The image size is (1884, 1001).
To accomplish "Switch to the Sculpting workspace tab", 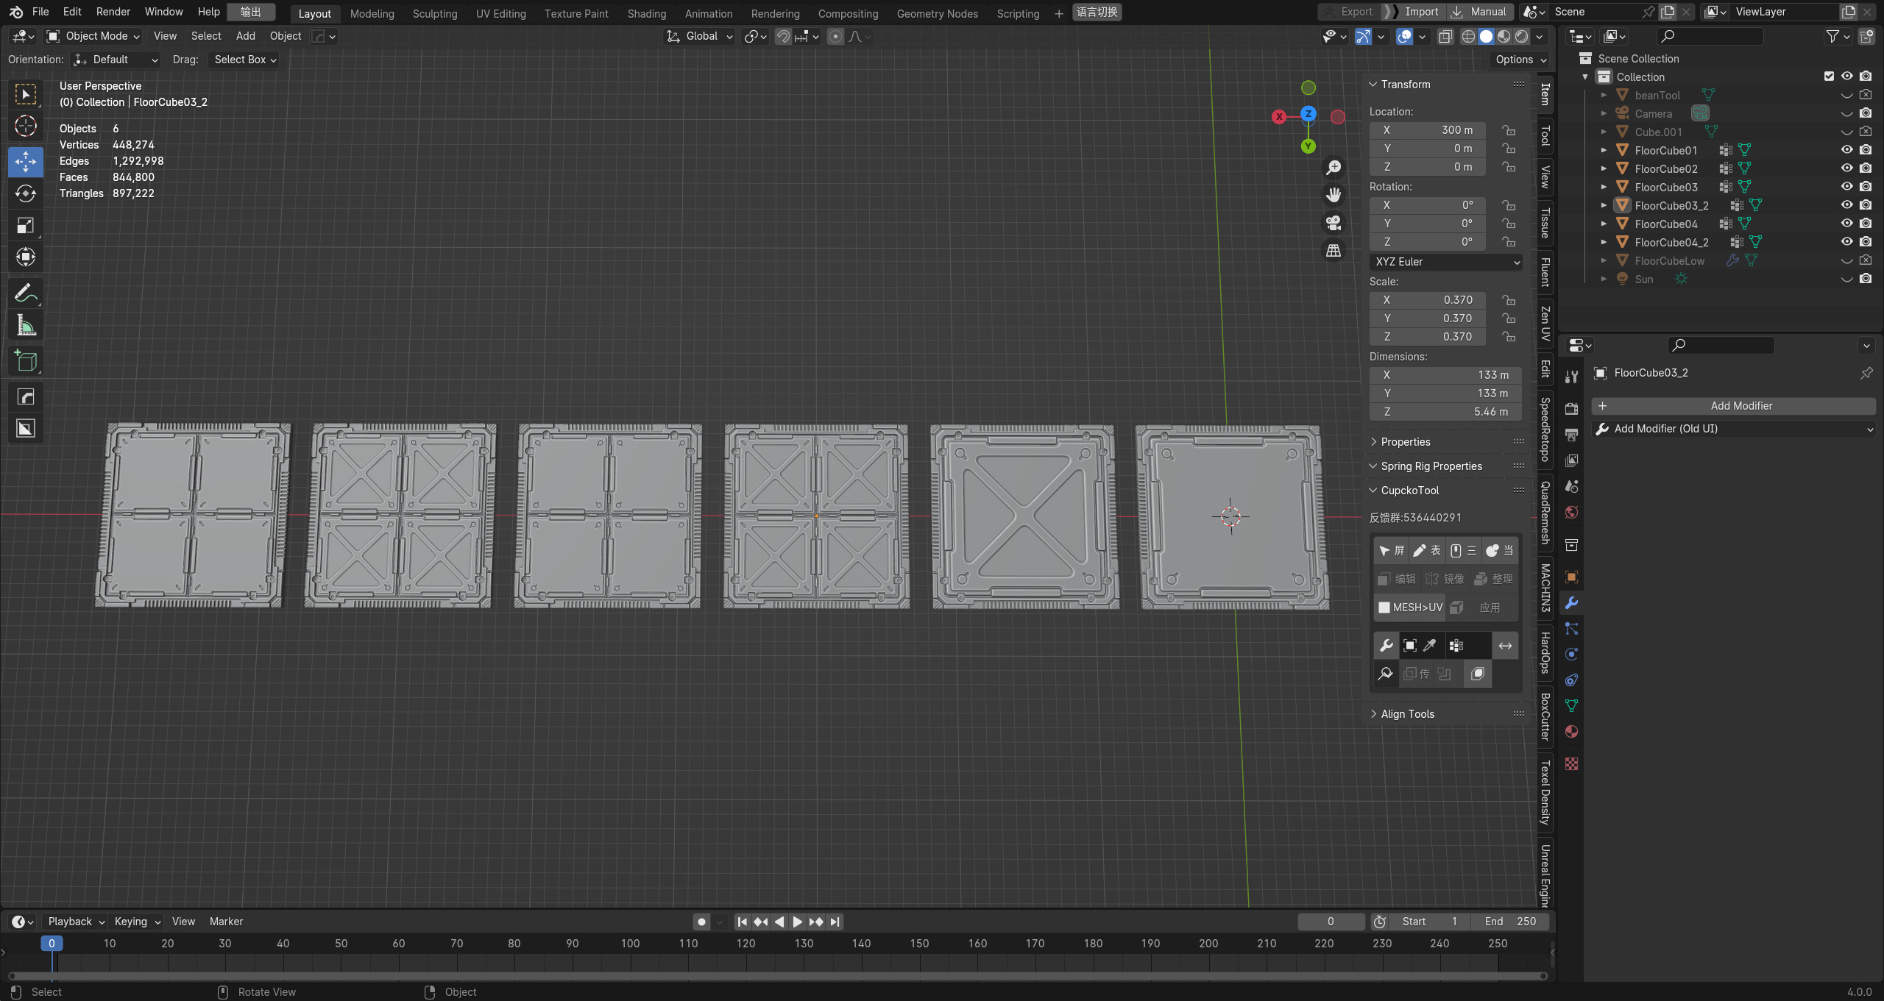I will coord(434,13).
